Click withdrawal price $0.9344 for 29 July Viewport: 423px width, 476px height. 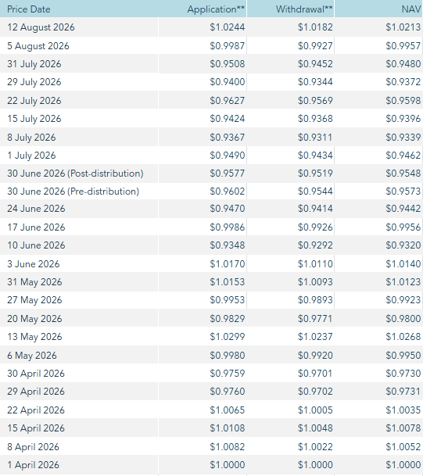point(315,81)
